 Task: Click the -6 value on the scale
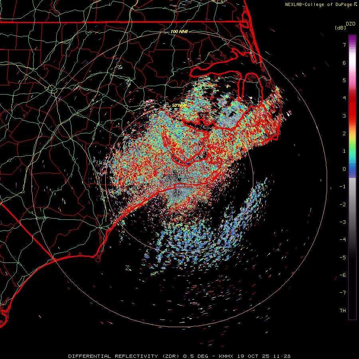(x=343, y=275)
